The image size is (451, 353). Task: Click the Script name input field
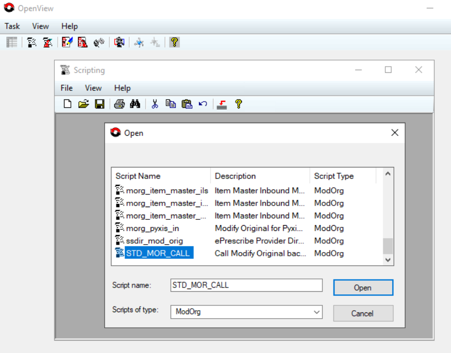[246, 285]
